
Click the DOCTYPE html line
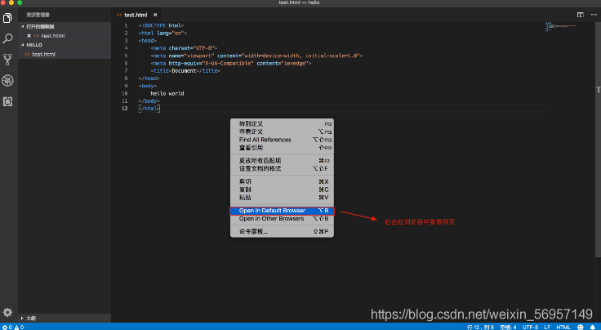tap(161, 25)
